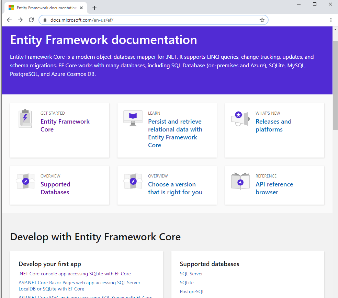Click the padlock site info icon
The image size is (338, 298).
[x=45, y=20]
